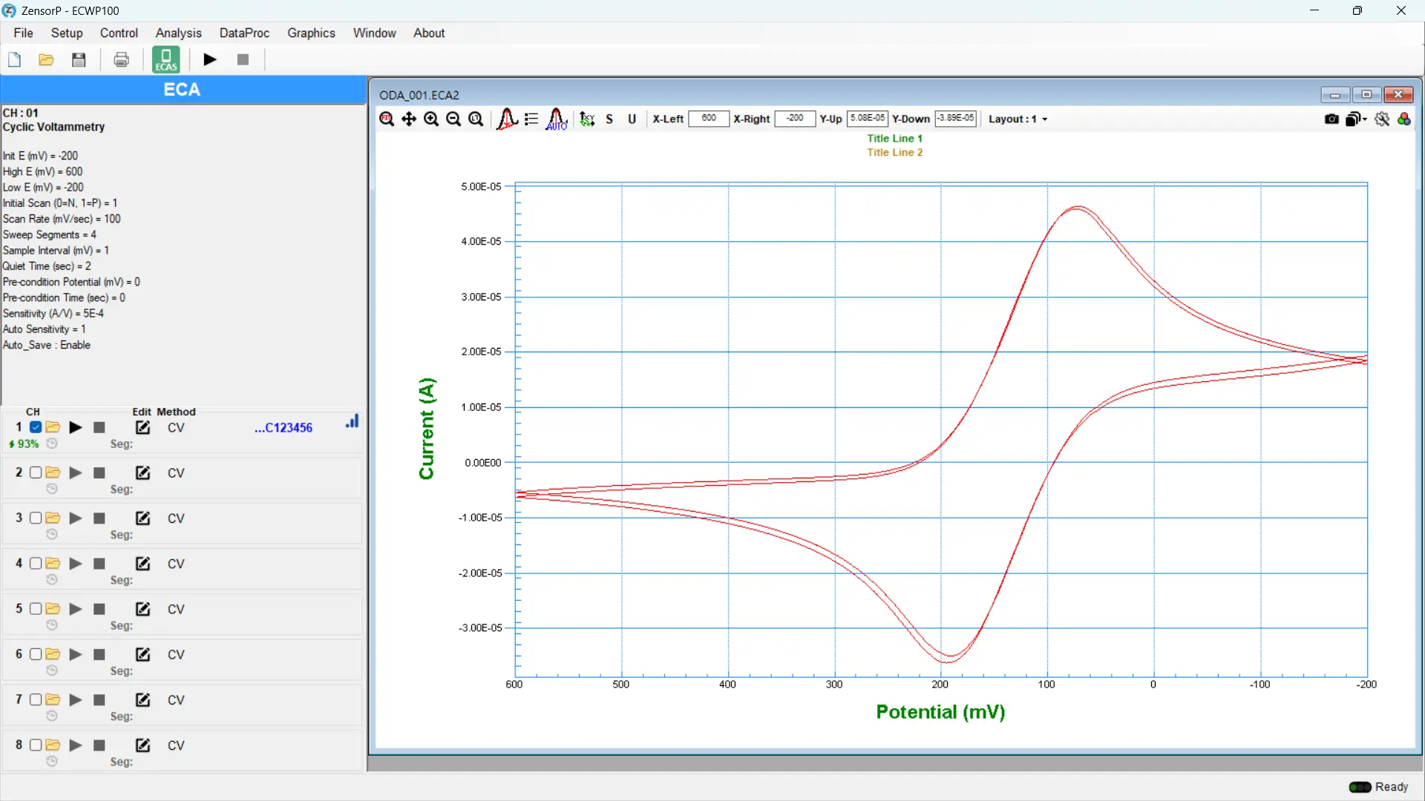This screenshot has width=1425, height=801.
Task: Edit the Y-Down value field
Action: [x=955, y=119]
